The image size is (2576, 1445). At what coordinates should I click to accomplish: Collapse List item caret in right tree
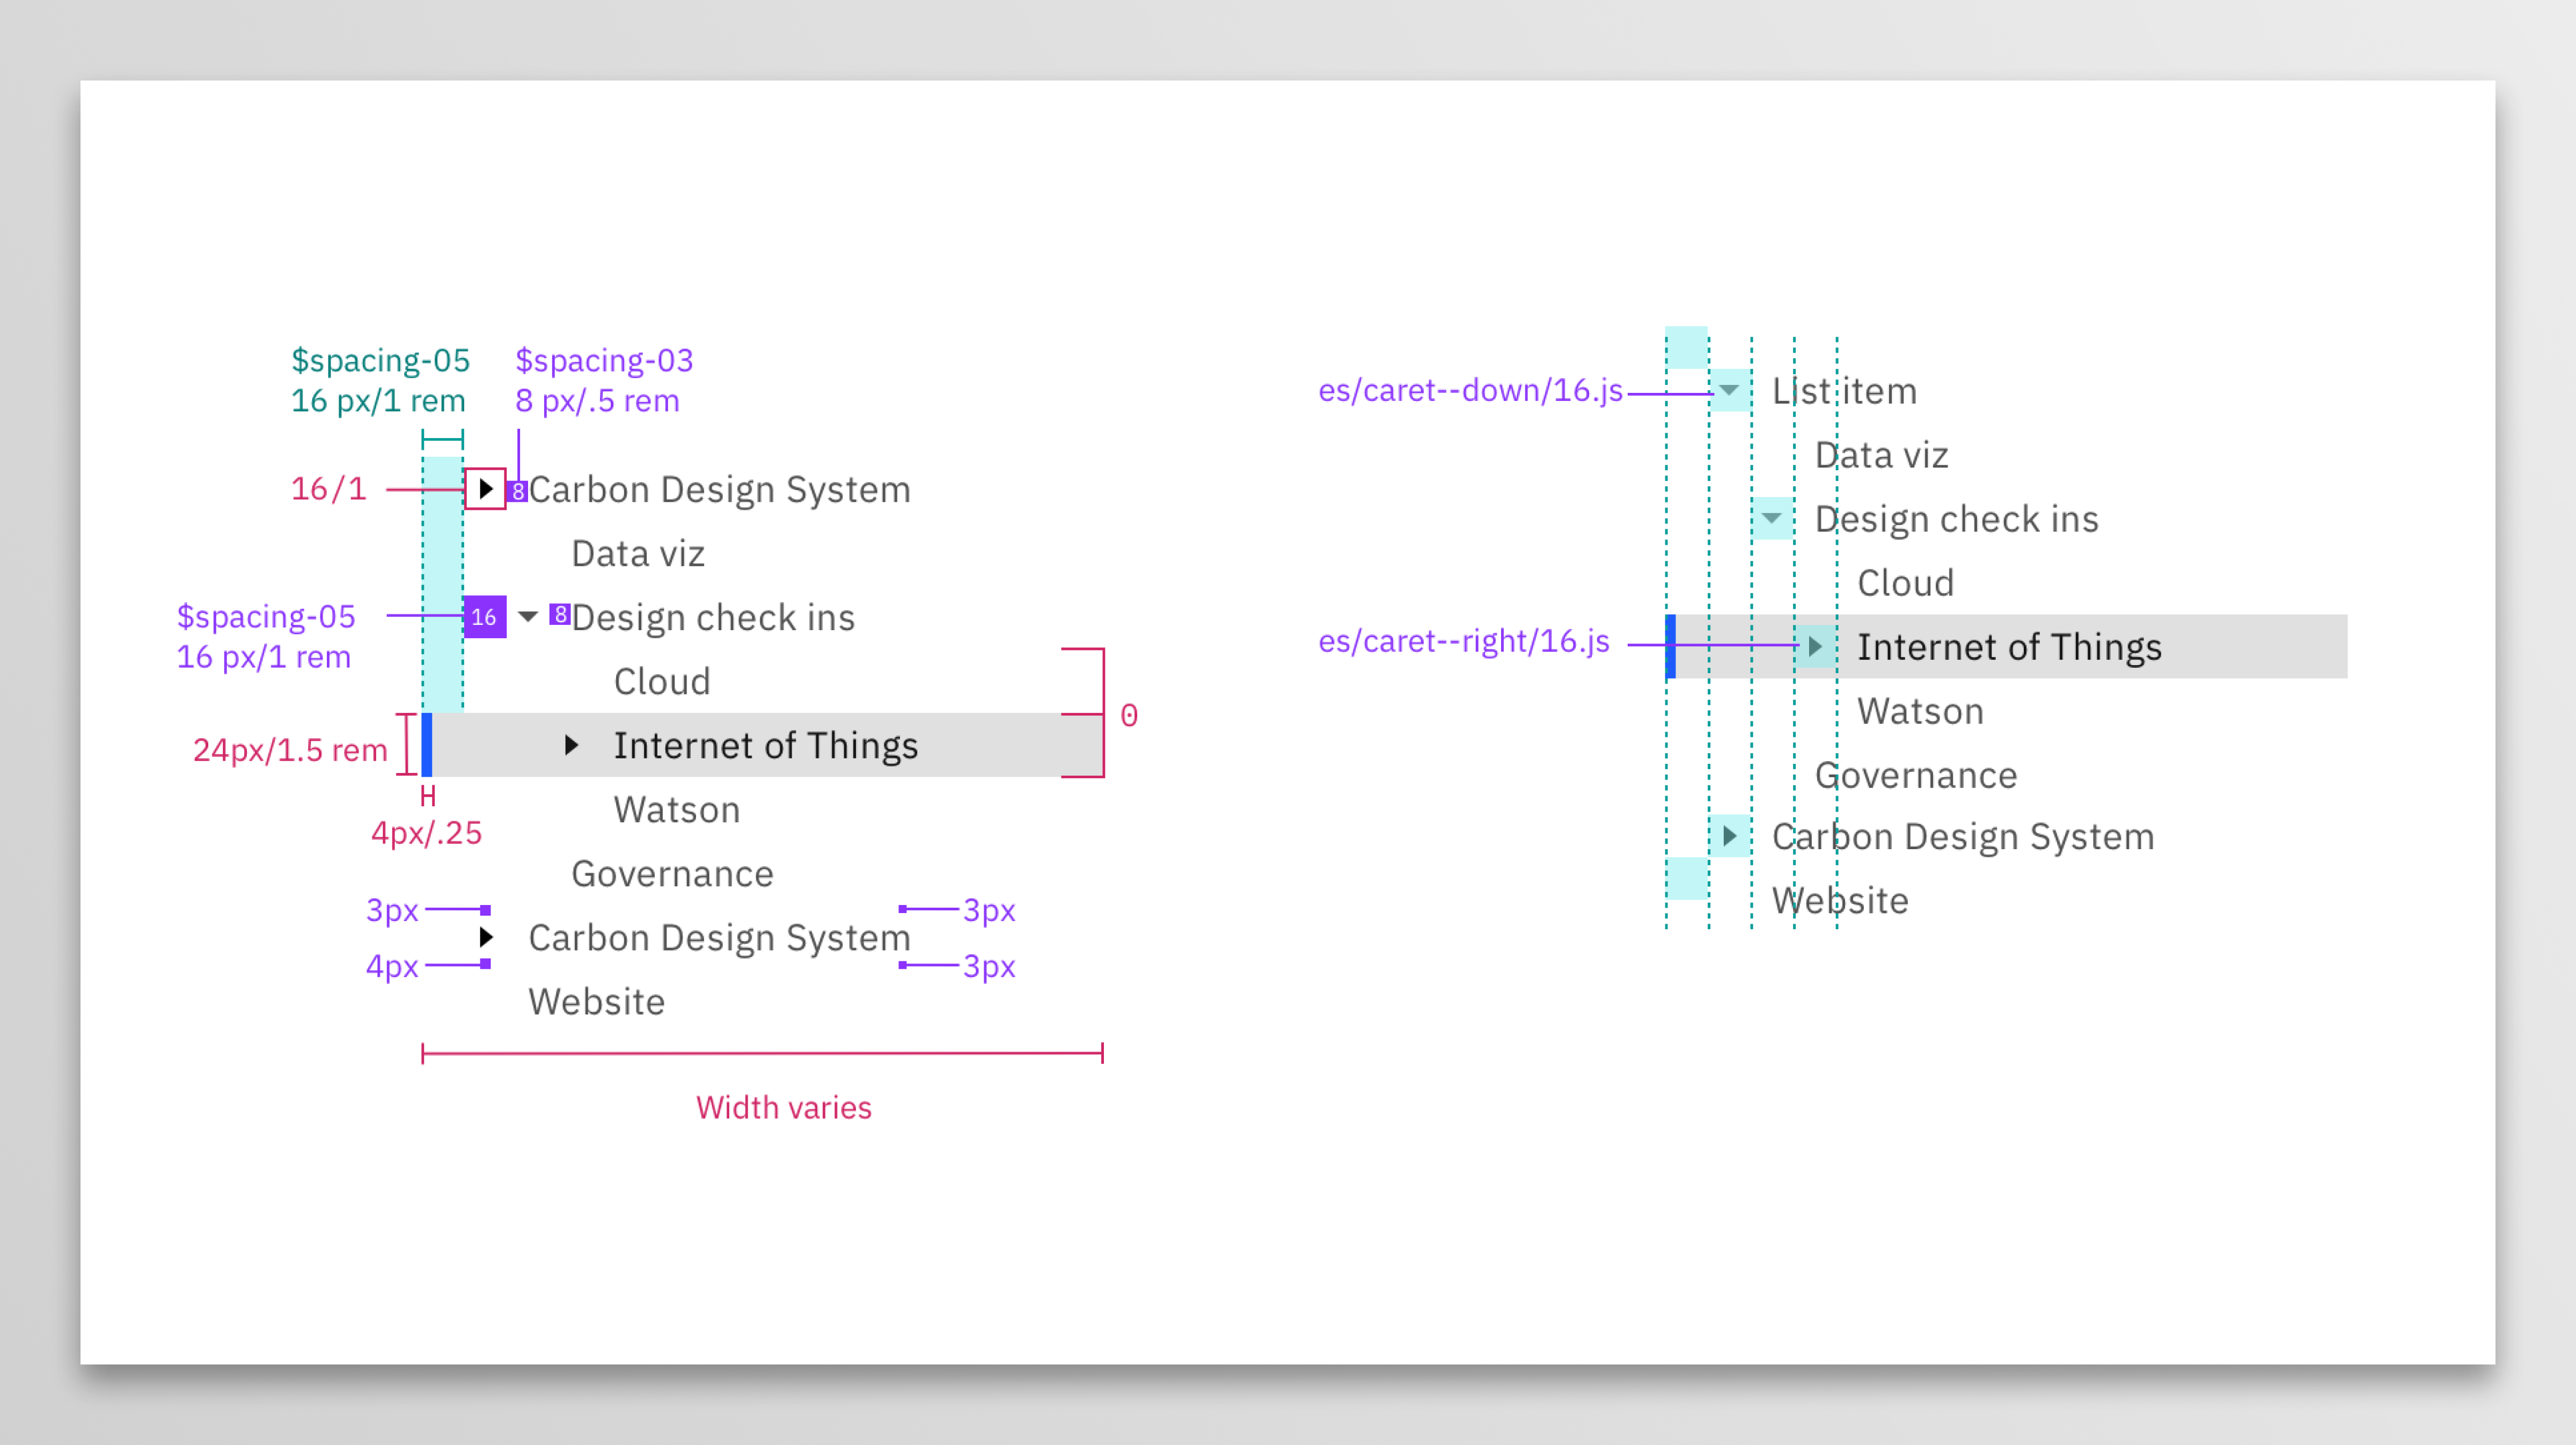pos(1729,390)
